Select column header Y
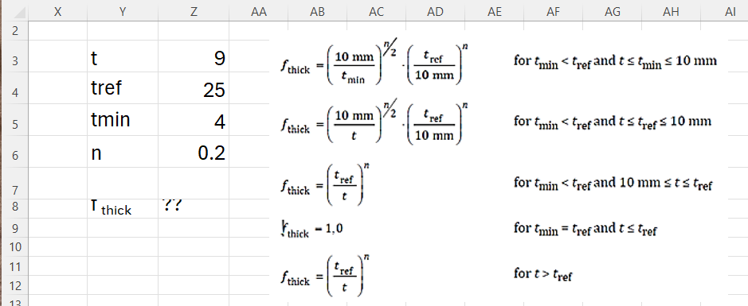The image size is (748, 306). click(x=123, y=12)
